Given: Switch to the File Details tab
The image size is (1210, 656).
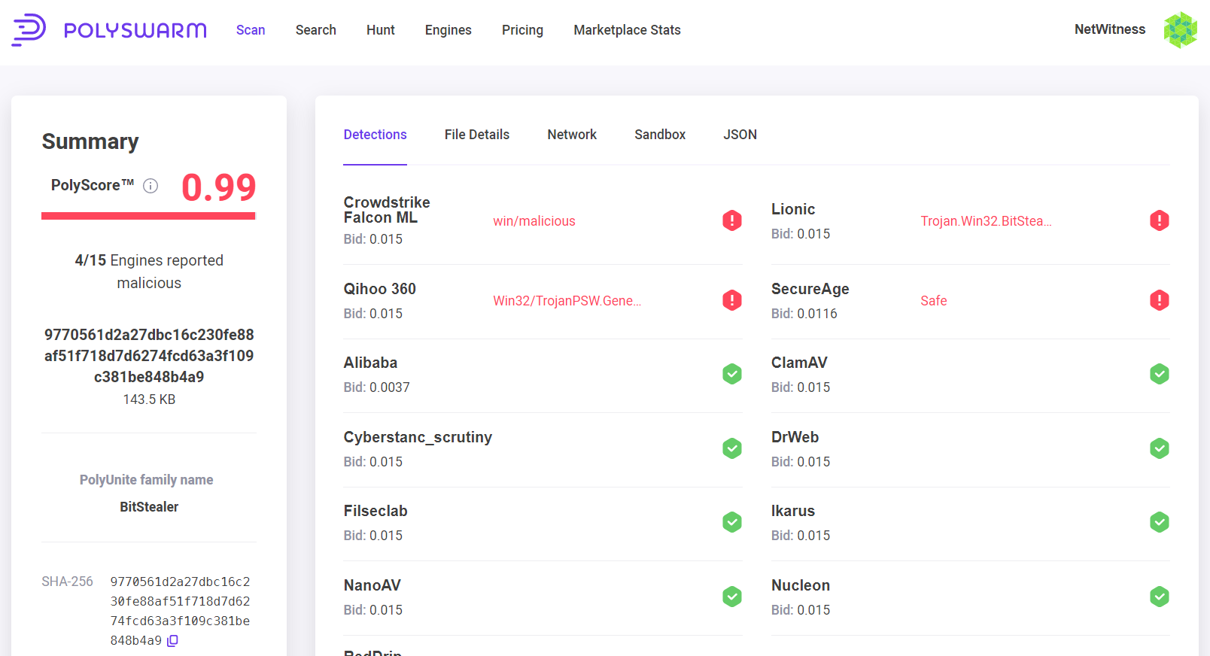Looking at the screenshot, I should point(476,135).
